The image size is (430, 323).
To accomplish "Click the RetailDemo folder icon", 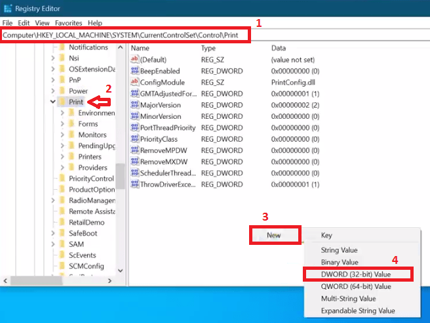I will click(x=62, y=222).
